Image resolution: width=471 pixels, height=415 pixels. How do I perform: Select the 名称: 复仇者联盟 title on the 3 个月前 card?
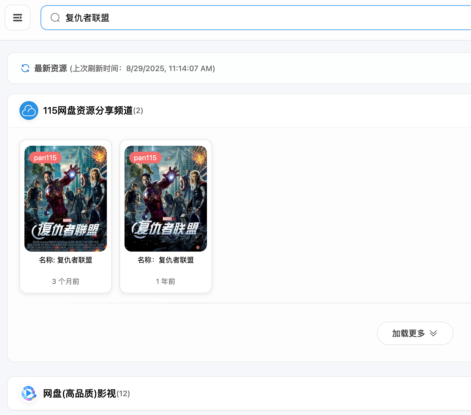tap(66, 260)
